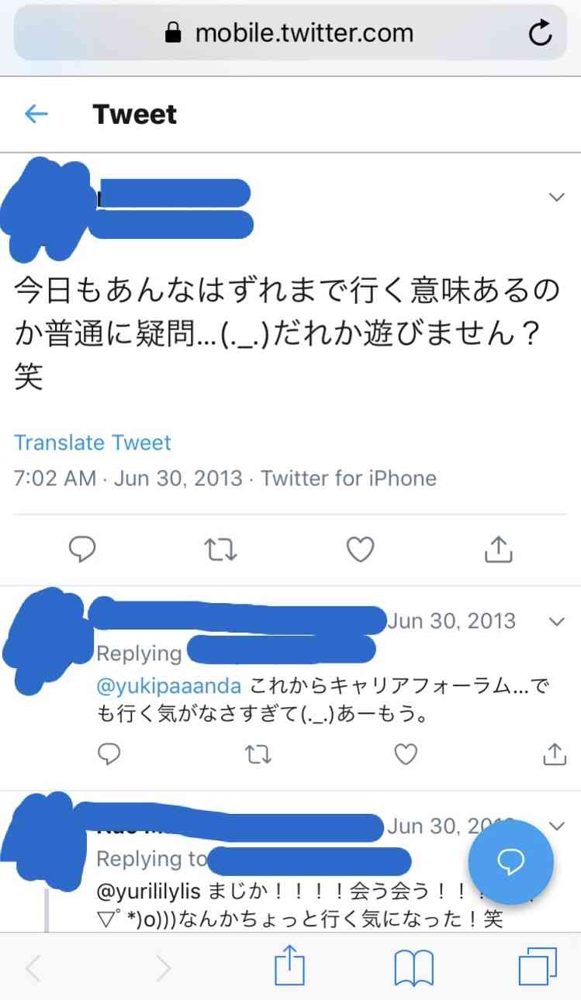Open the main tweet's options chevron
This screenshot has height=1000, width=581.
554,198
